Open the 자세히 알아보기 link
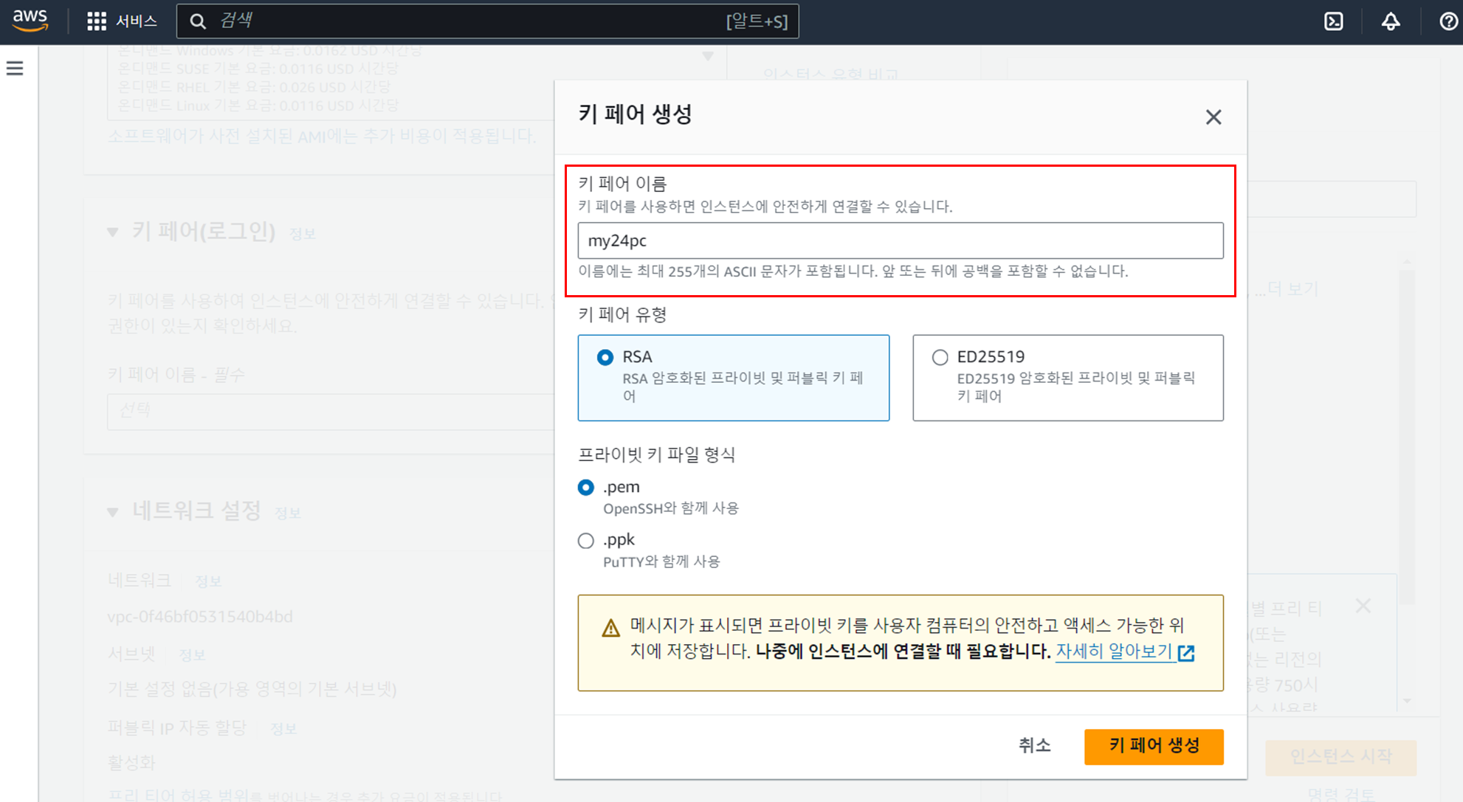1463x802 pixels. 1115,651
